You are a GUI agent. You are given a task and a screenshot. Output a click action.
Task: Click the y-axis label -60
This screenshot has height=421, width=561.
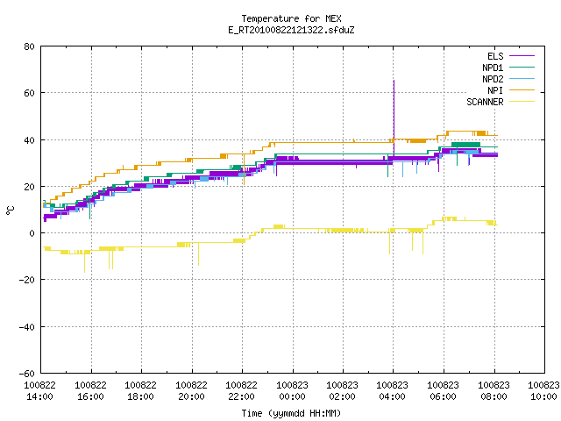click(27, 374)
